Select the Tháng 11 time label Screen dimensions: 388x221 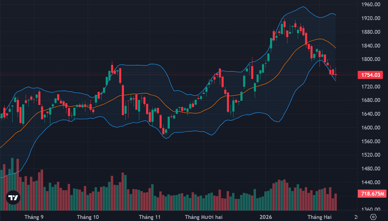point(150,217)
